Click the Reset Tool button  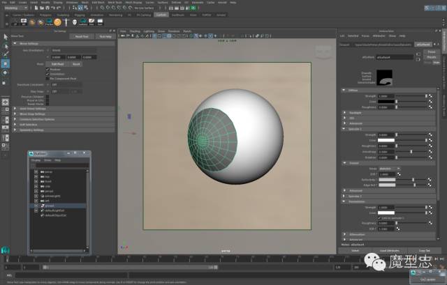click(82, 36)
